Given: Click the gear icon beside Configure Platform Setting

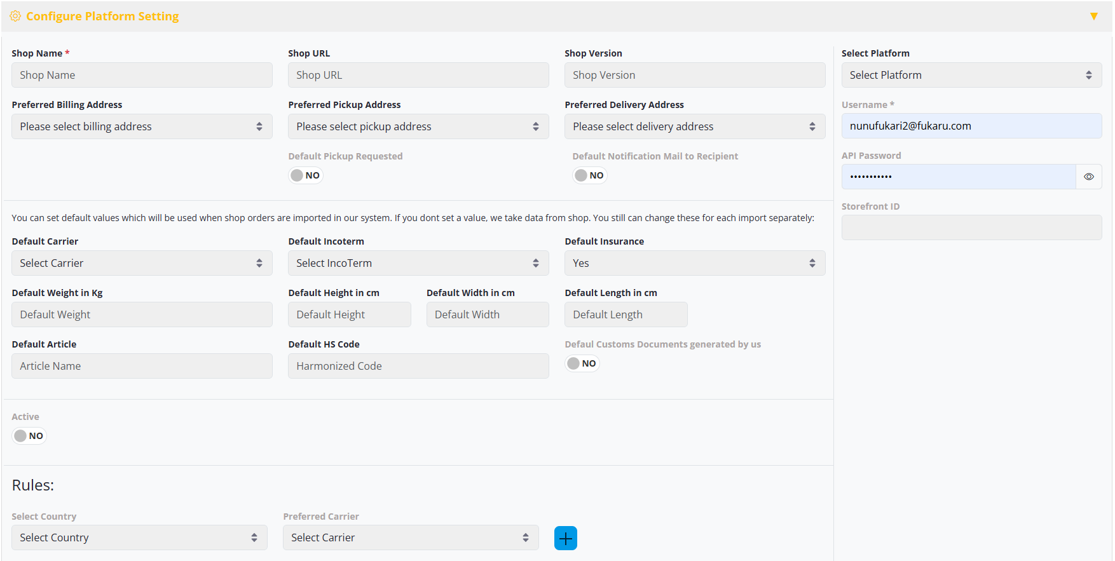Looking at the screenshot, I should 16,16.
